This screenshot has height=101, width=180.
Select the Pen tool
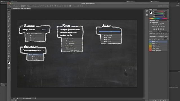[x=9, y=46]
